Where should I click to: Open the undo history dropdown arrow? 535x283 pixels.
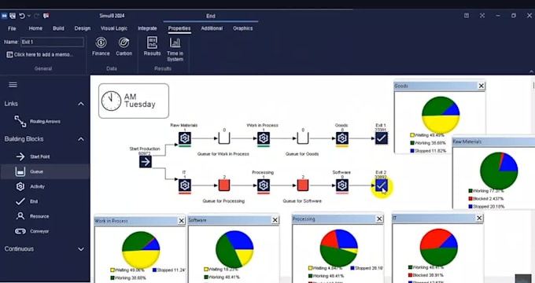(29, 16)
